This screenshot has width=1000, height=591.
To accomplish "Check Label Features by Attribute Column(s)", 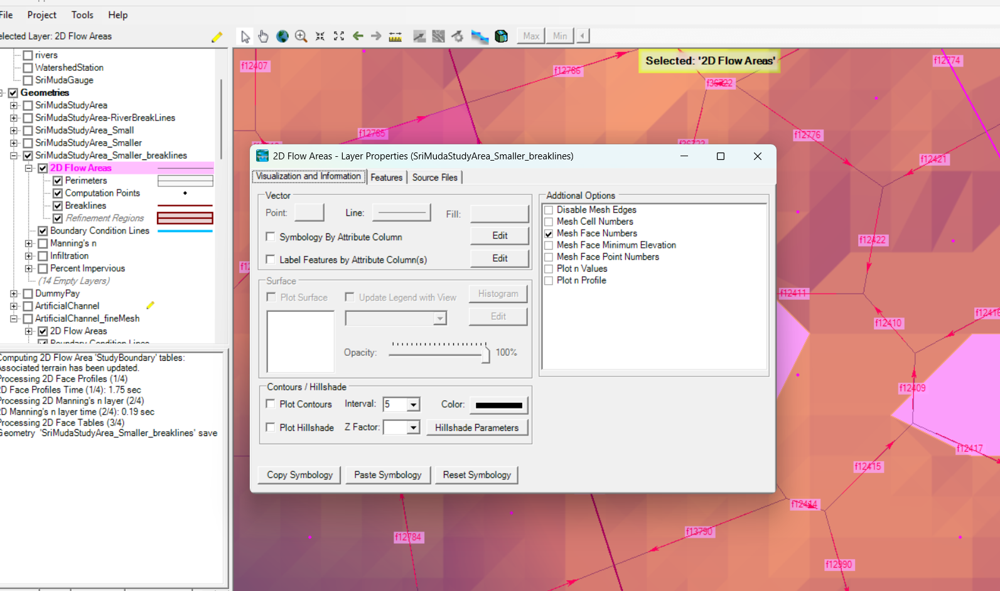I will (271, 259).
